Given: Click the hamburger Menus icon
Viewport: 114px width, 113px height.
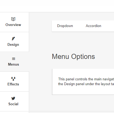Looking at the screenshot, I should pos(14,59).
